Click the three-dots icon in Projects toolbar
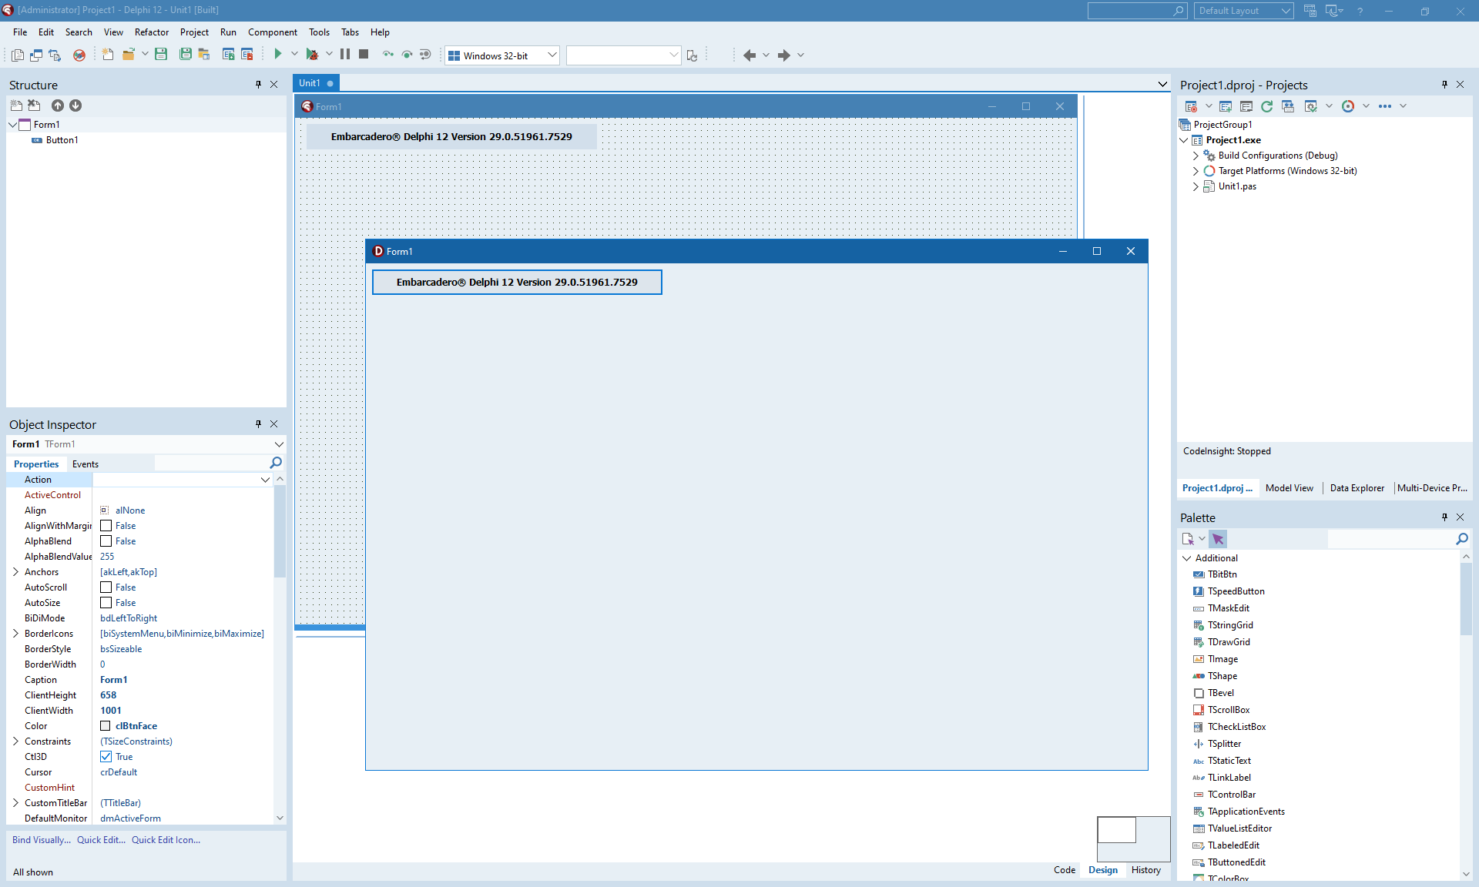The width and height of the screenshot is (1479, 887). (x=1385, y=106)
